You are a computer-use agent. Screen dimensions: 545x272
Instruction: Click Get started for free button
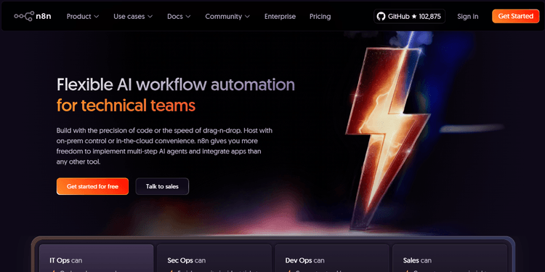coord(92,186)
